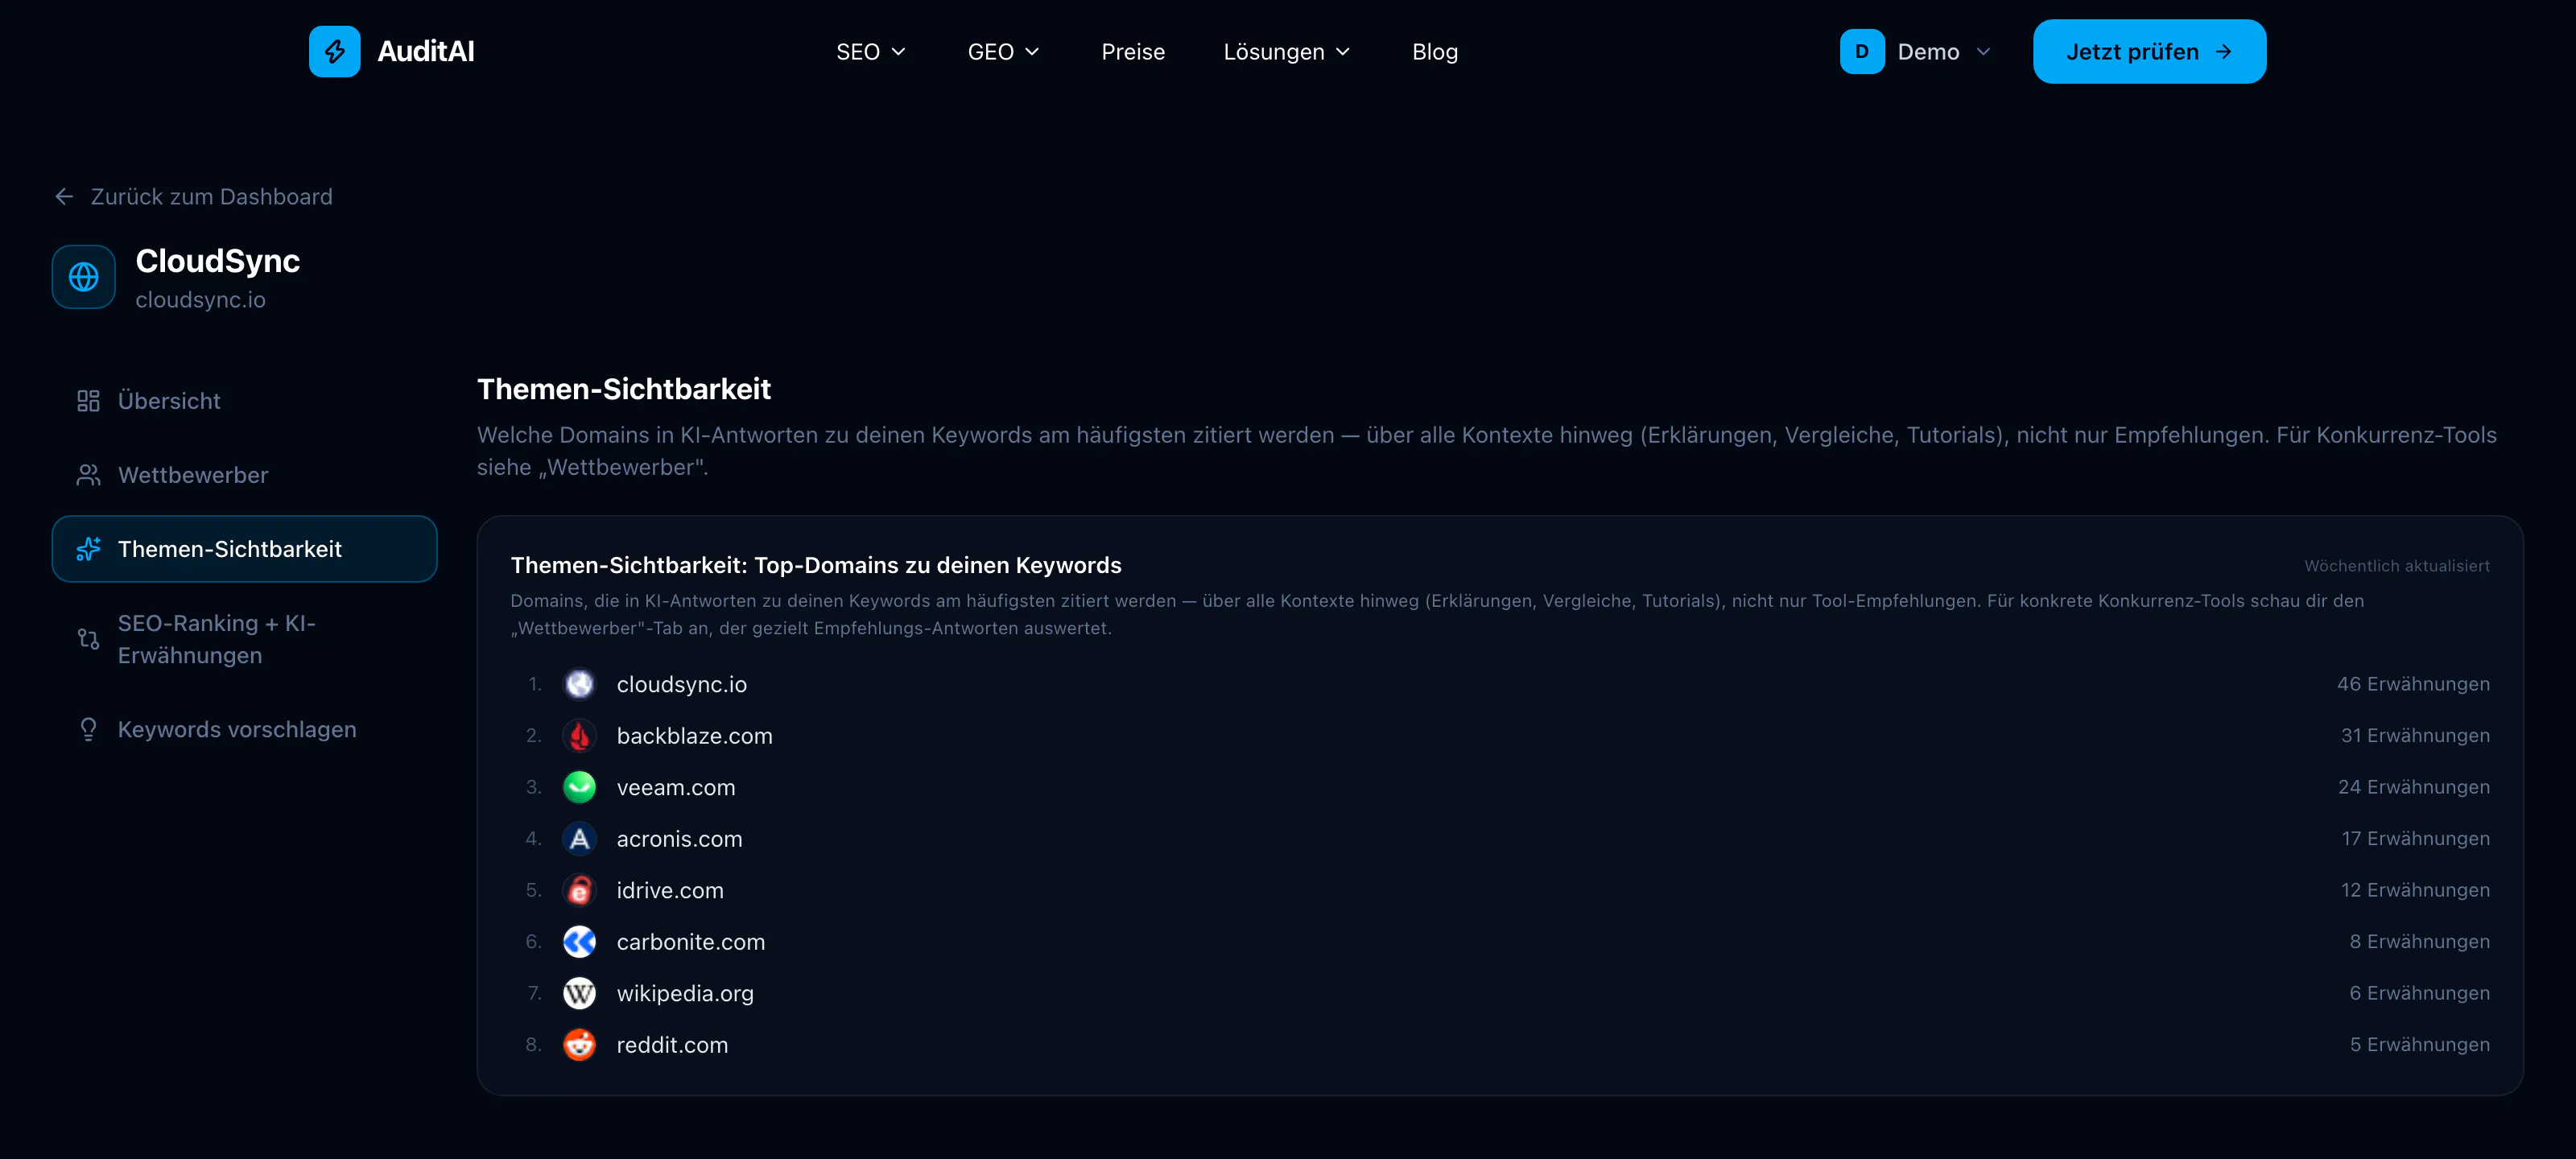
Task: Open the Lösungen dropdown menu
Action: click(1286, 51)
